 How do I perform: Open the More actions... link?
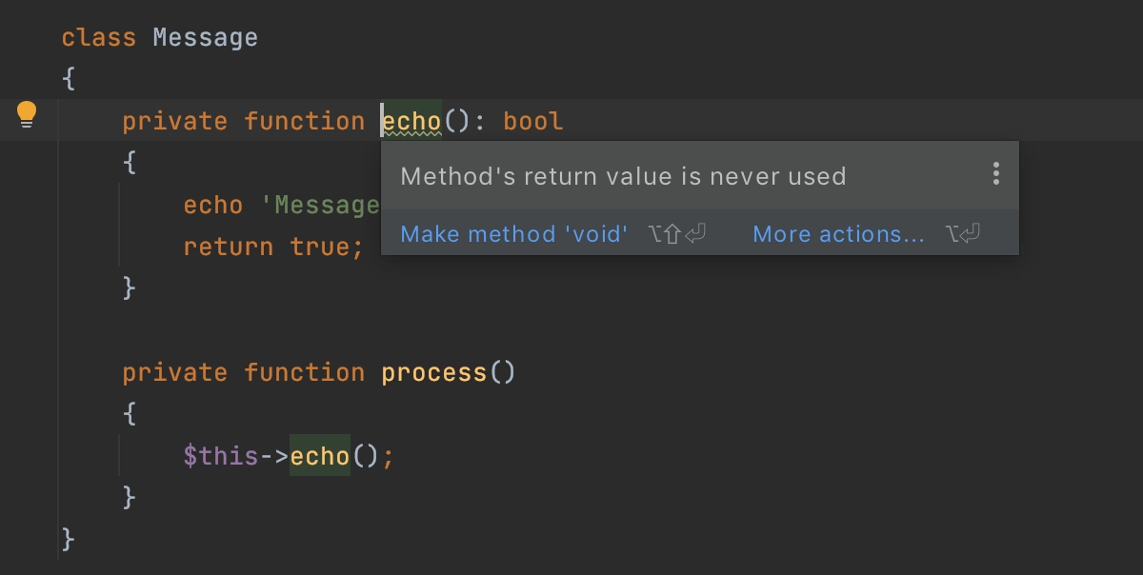838,234
